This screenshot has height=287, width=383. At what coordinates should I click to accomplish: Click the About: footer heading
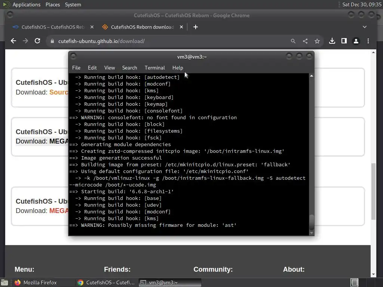click(x=294, y=269)
